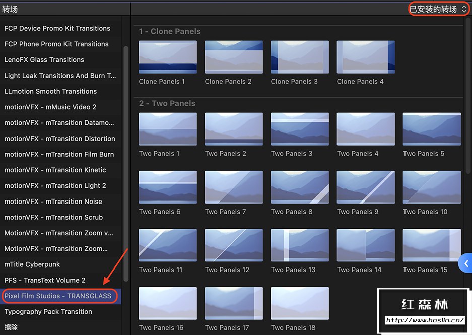This screenshot has height=335, width=472.
Task: Open LenoFX Glass Transitions category
Action: (x=60, y=59)
